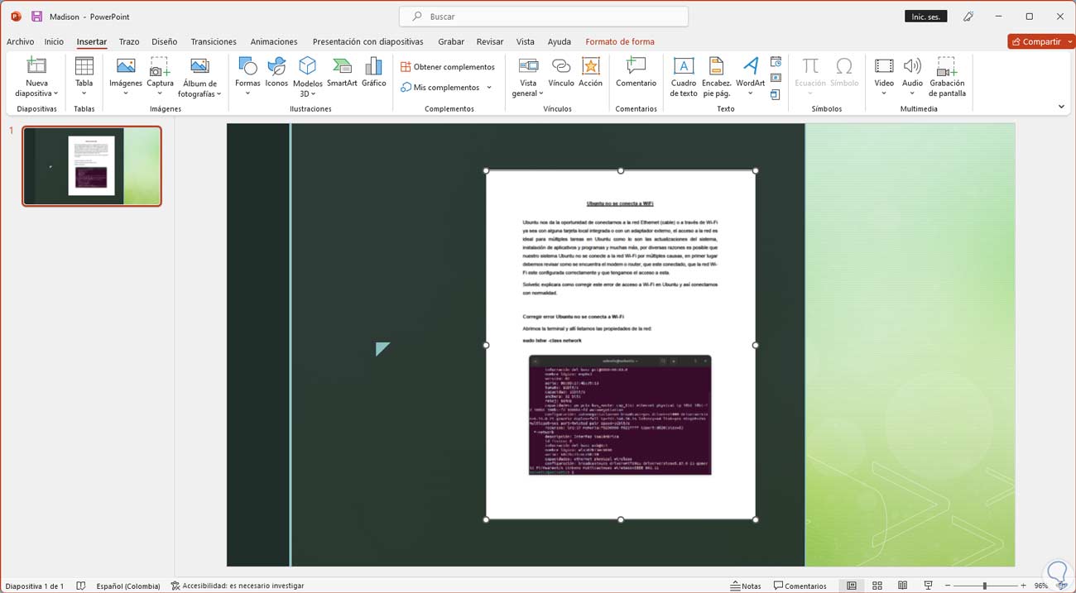This screenshot has width=1076, height=593.
Task: Expand Mis complementos dropdown arrow
Action: click(489, 88)
